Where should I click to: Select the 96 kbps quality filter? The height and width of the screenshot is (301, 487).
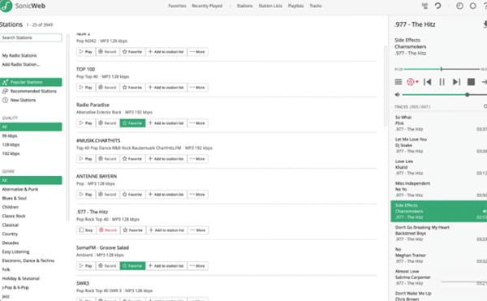coord(10,136)
